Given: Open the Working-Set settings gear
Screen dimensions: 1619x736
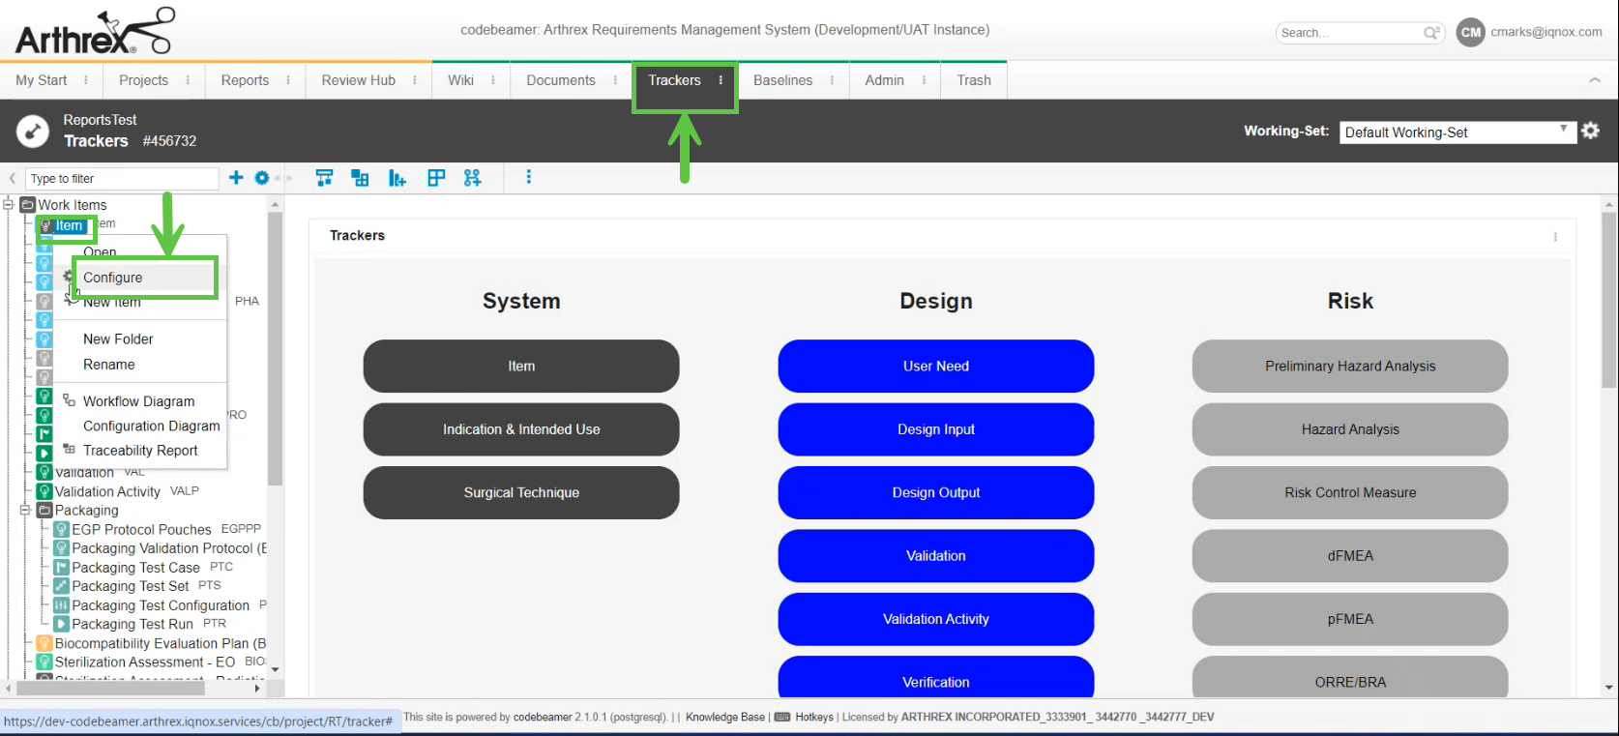Looking at the screenshot, I should [x=1591, y=131].
